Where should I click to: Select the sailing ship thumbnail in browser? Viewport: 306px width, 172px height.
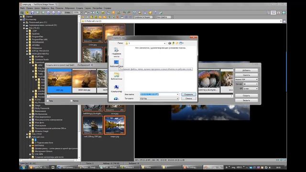coord(92,125)
